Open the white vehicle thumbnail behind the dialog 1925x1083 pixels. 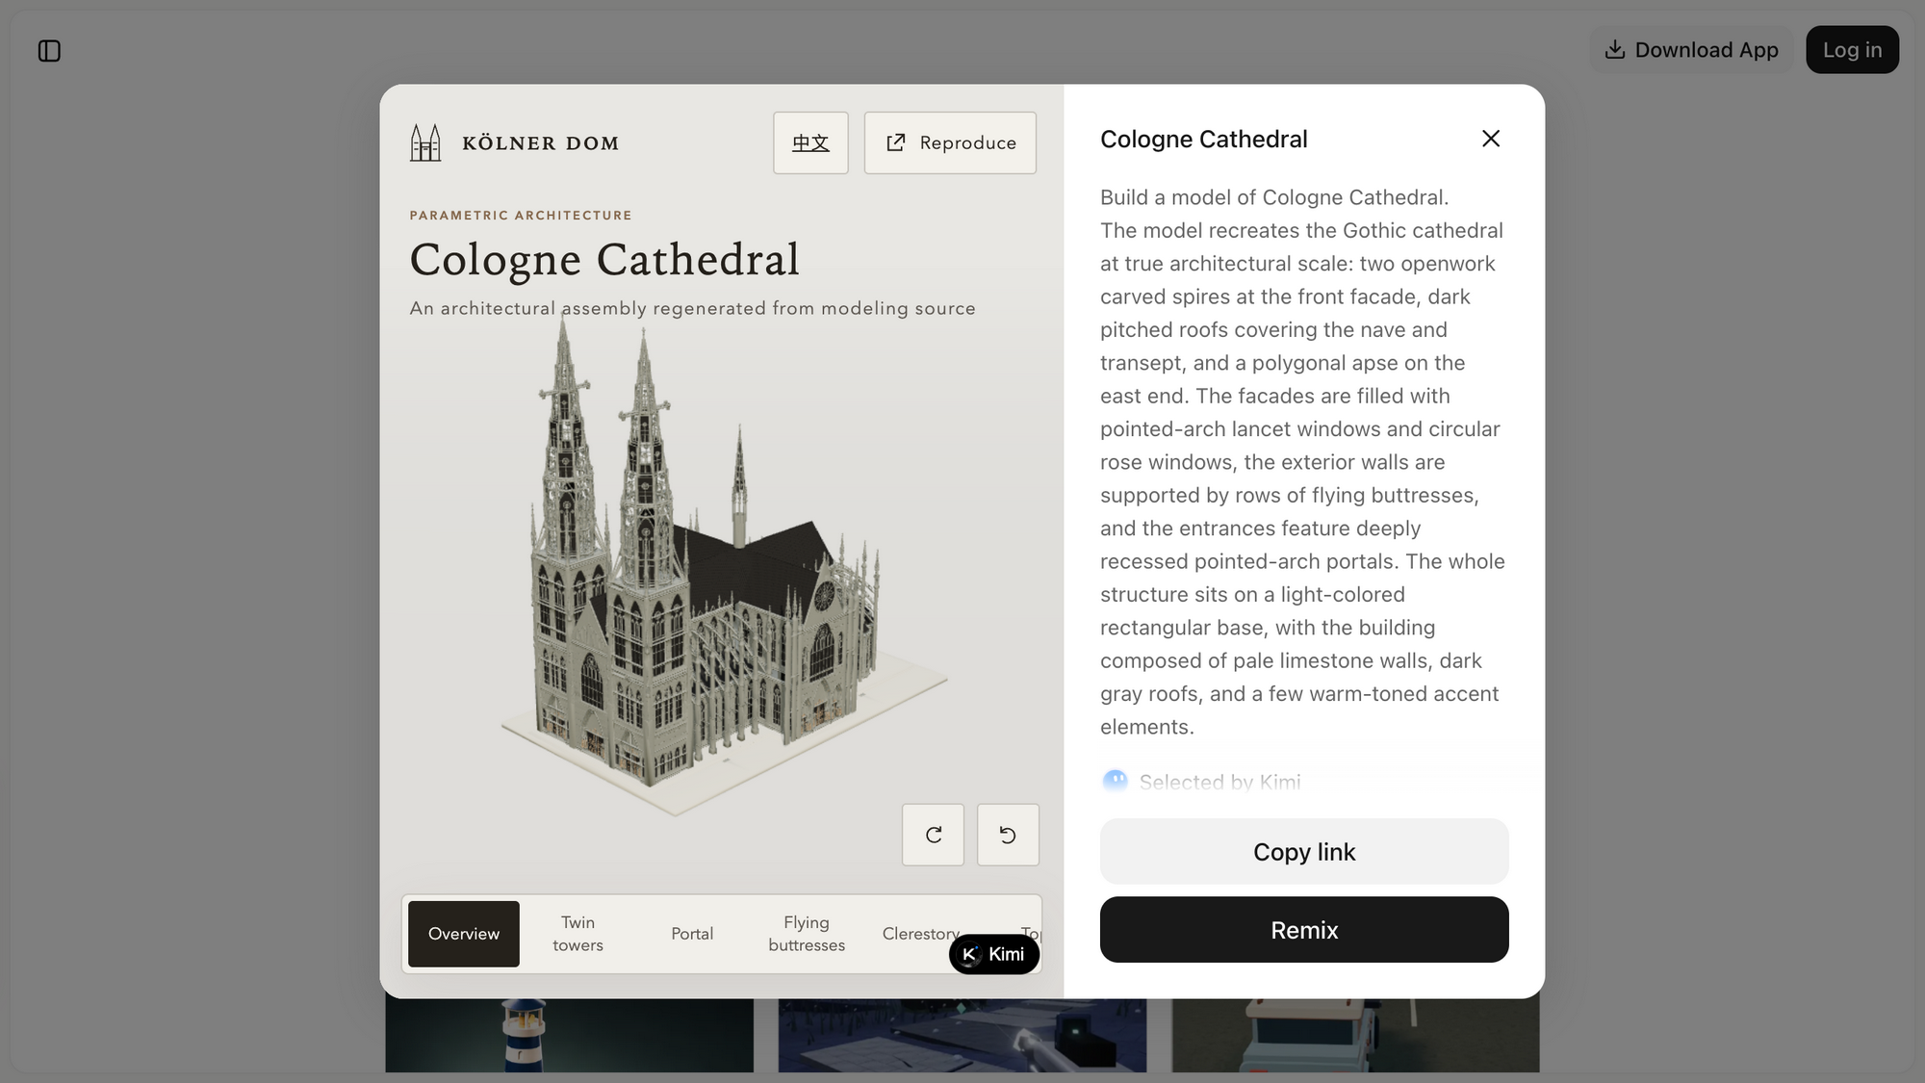pos(1355,1035)
